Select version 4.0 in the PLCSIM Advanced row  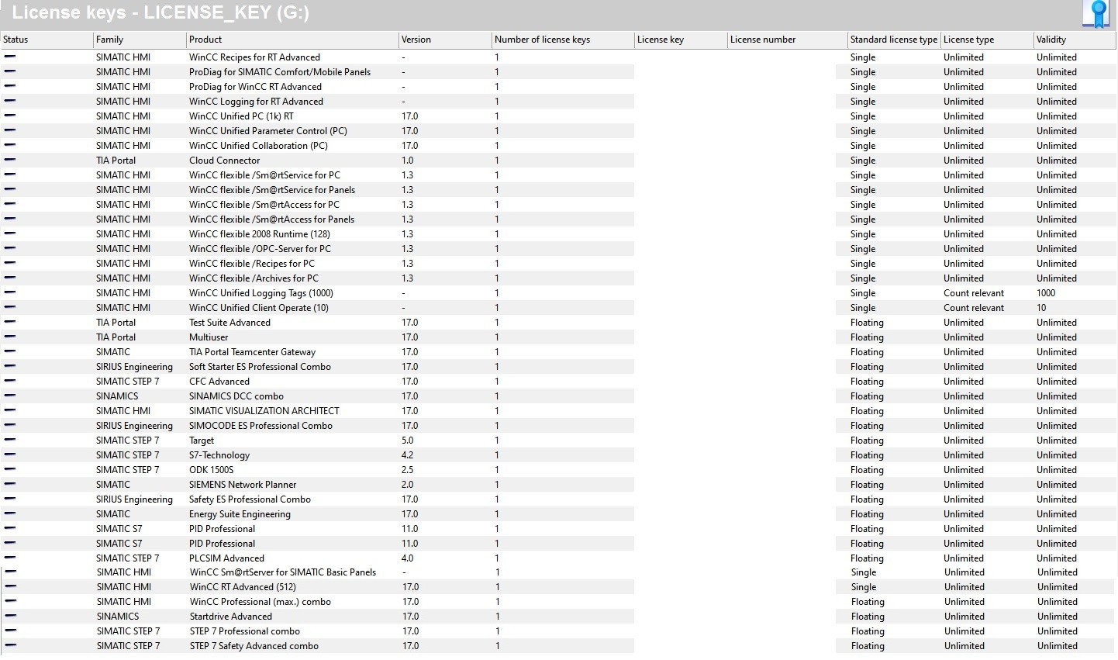pyautogui.click(x=408, y=558)
